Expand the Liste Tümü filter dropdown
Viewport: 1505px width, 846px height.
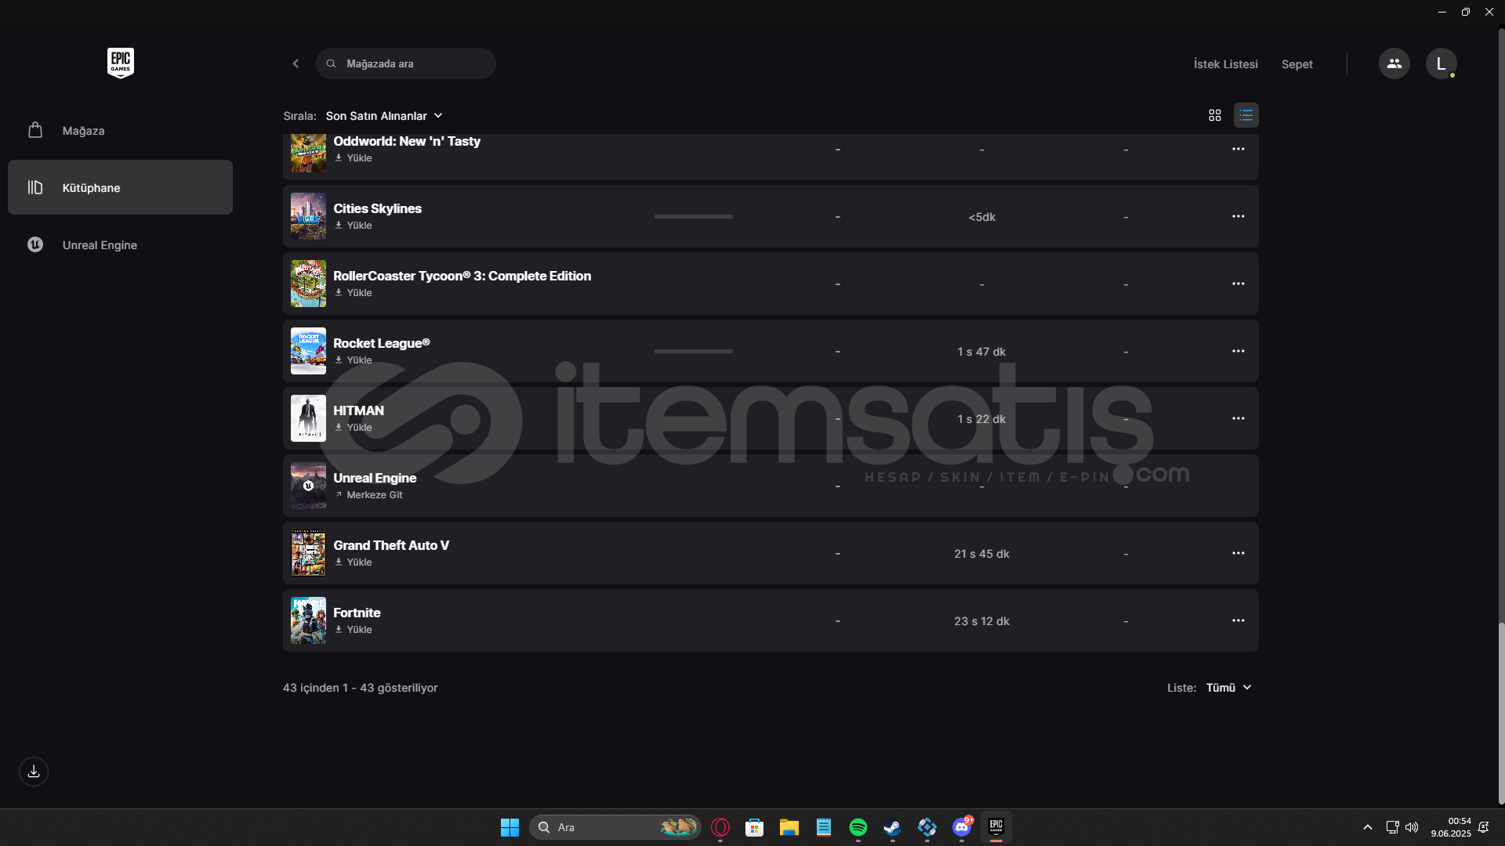tap(1228, 687)
